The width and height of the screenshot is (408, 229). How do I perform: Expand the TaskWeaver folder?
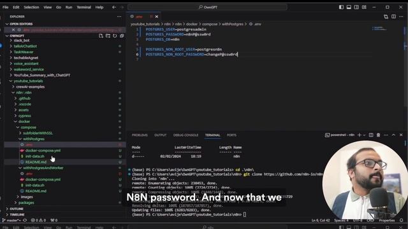coord(24,52)
